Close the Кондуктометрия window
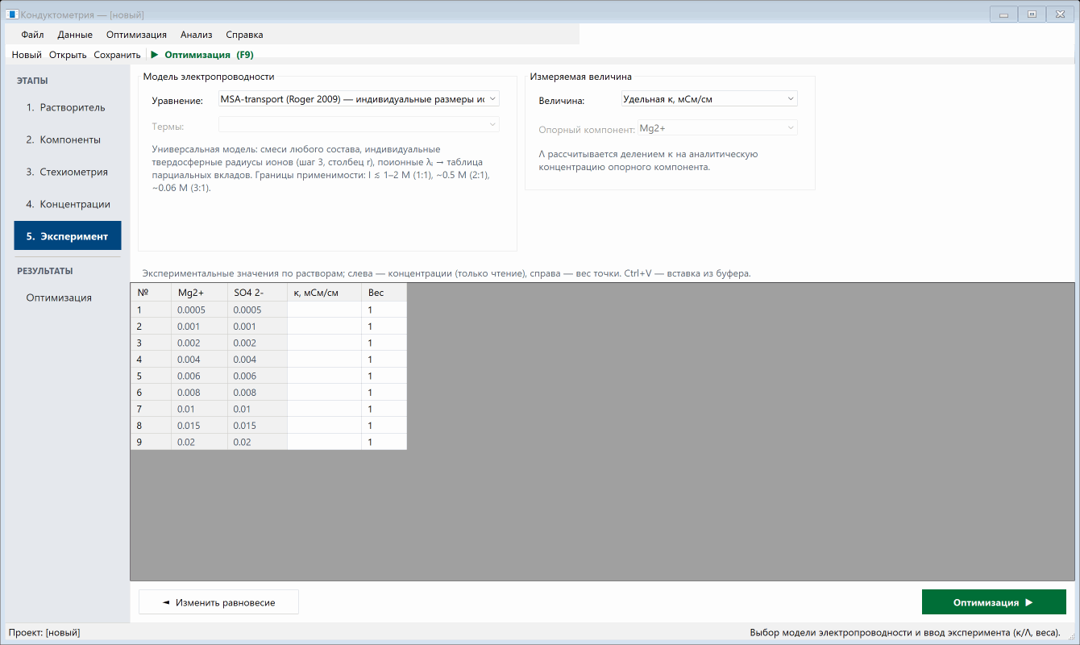1080x645 pixels. click(x=1060, y=15)
